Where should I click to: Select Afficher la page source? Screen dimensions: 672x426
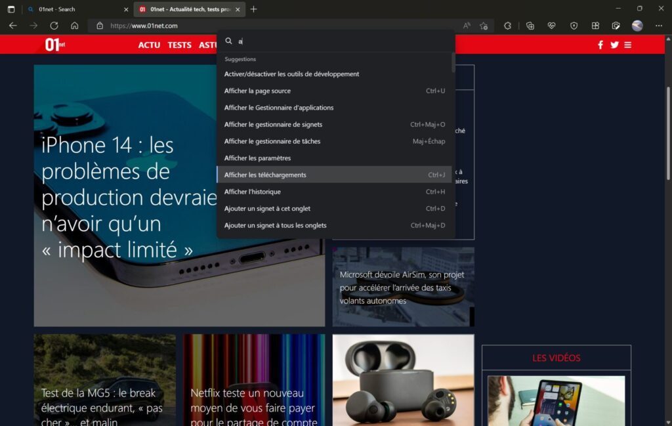click(x=334, y=91)
